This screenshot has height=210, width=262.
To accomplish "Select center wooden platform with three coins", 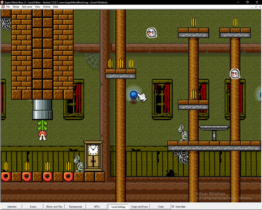I will tap(121, 74).
